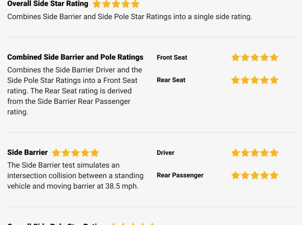This screenshot has width=302, height=225.
Task: Click the last star of Rear Passenger rating
Action: [274, 175]
